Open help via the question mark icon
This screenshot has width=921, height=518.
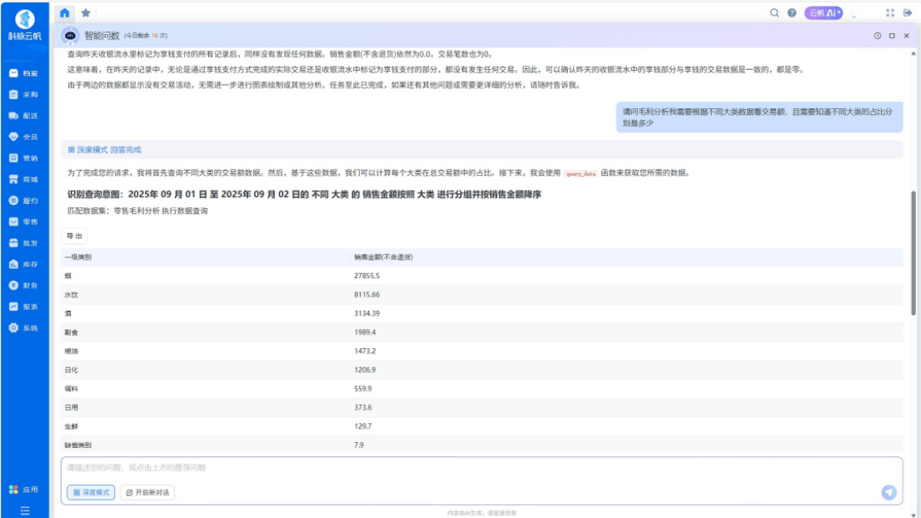pyautogui.click(x=792, y=13)
